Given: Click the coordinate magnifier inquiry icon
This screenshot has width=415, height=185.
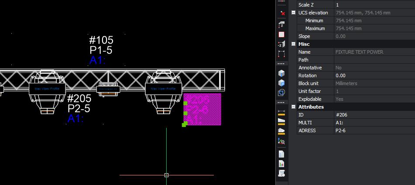Looking at the screenshot, I should pos(281,141).
